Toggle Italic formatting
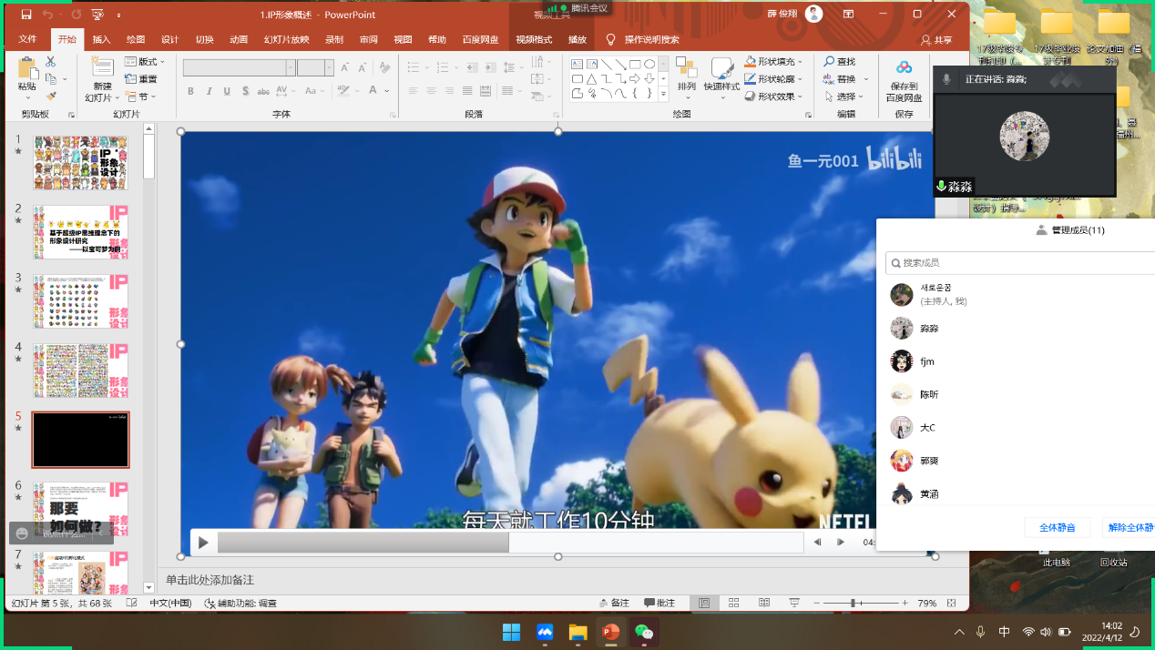 [209, 91]
